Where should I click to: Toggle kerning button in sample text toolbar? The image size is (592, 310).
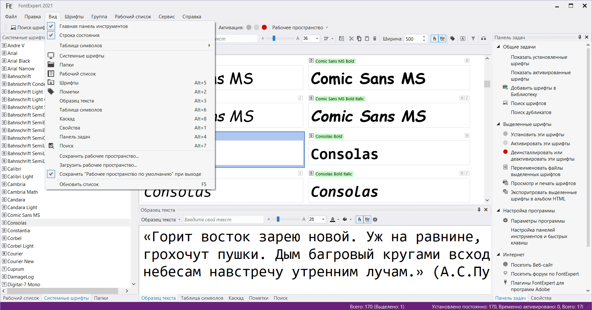coord(367,219)
